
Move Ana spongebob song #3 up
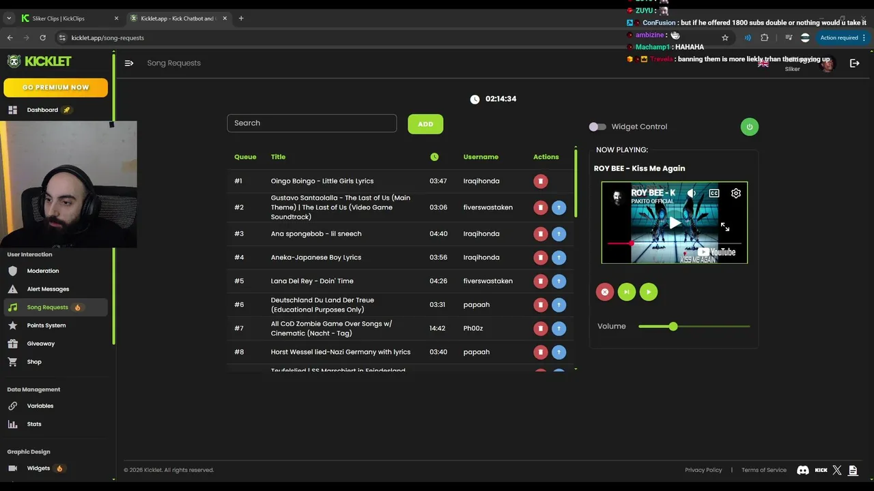(x=559, y=234)
